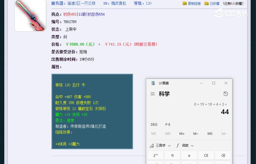
Task: Click the calculator result 44
Action: pos(225,112)
